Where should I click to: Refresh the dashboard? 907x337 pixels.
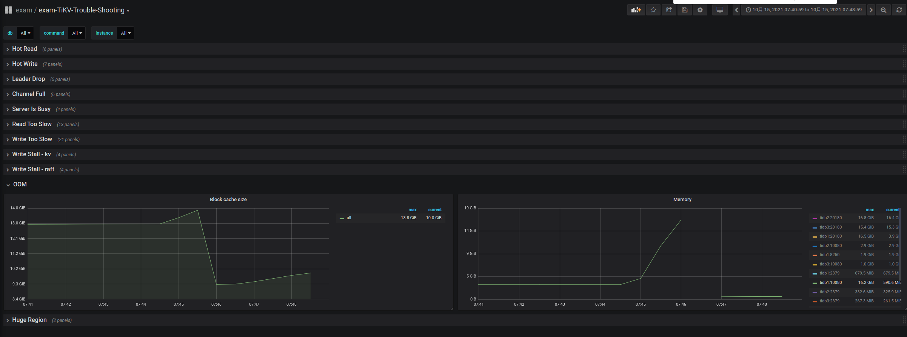[899, 10]
